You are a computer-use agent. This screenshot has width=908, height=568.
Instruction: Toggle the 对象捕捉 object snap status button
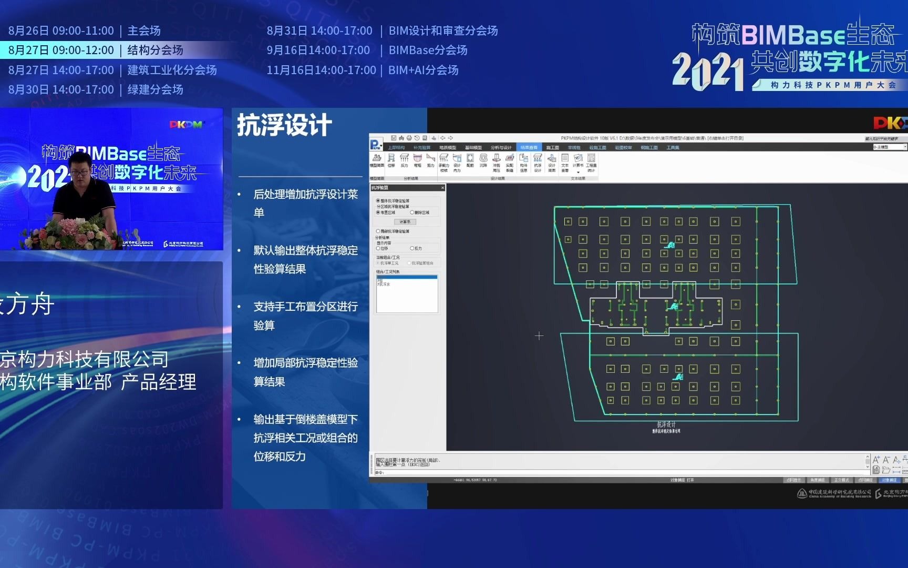(x=889, y=480)
